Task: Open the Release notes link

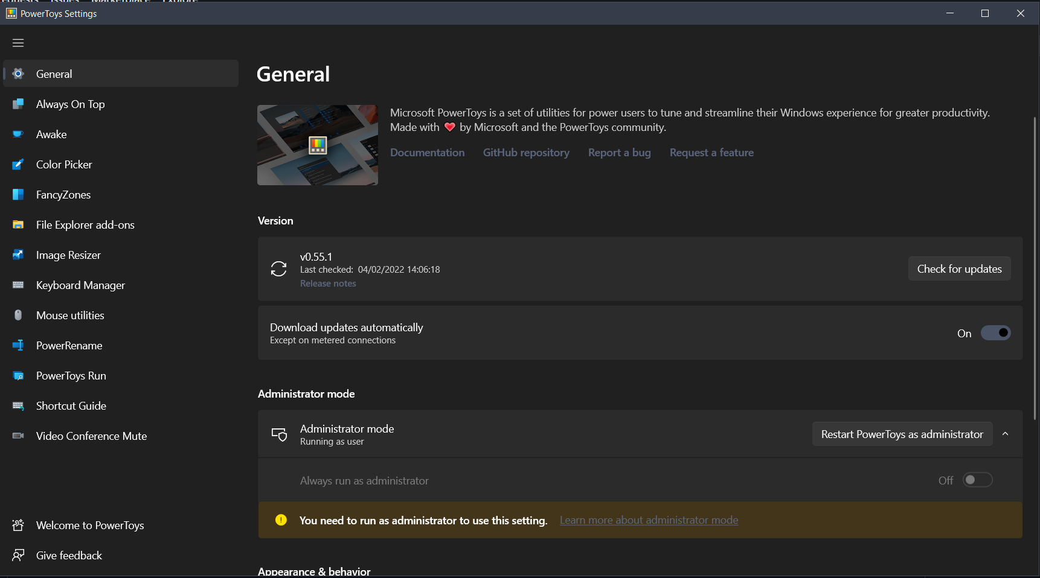Action: pyautogui.click(x=328, y=283)
